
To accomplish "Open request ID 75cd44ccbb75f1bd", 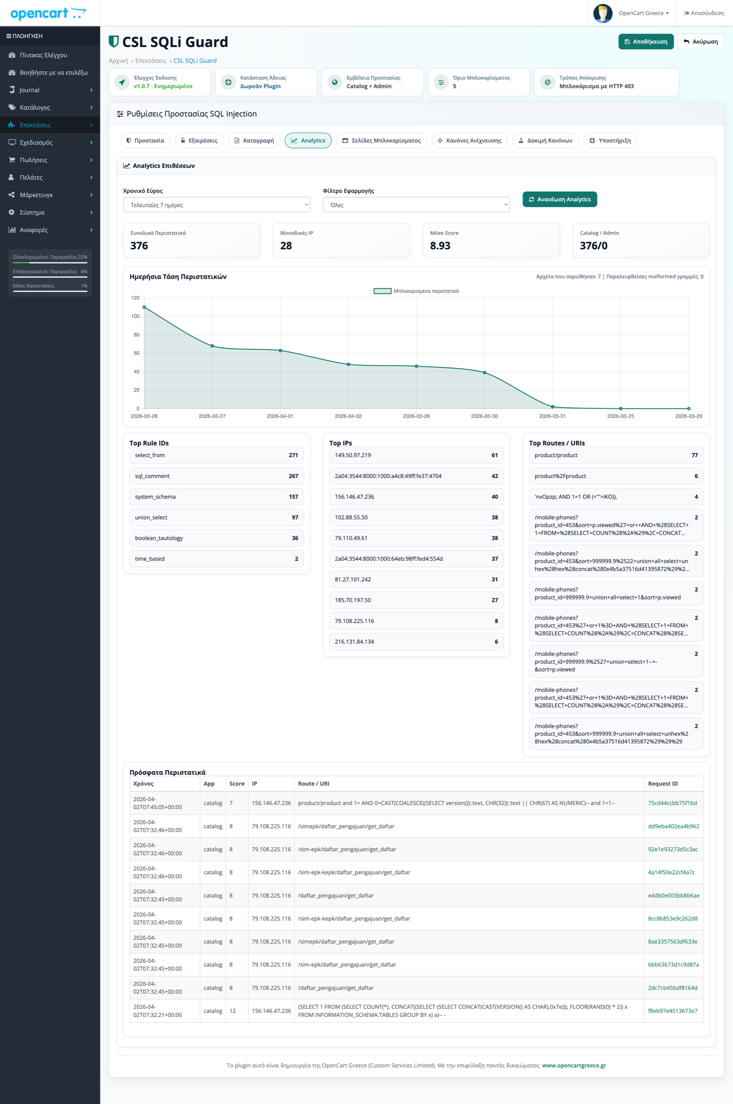I will coord(672,803).
